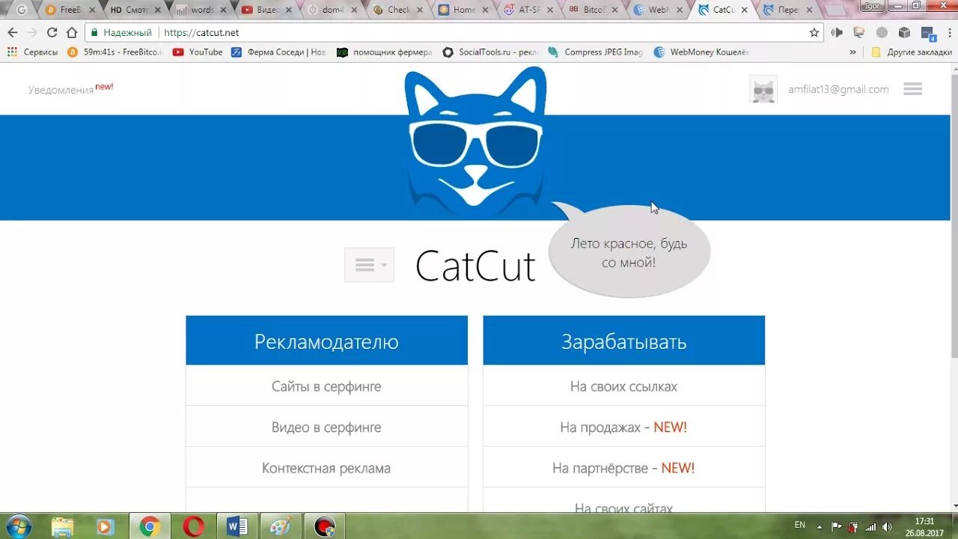This screenshot has height=539, width=958.
Task: Go back with the browser back arrow
Action: pos(12,33)
